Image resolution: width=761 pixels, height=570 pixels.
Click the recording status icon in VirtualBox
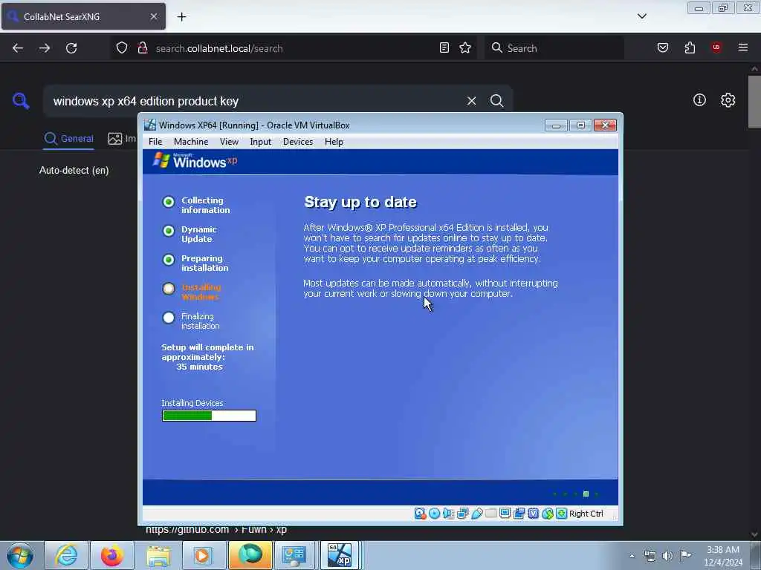tap(519, 514)
